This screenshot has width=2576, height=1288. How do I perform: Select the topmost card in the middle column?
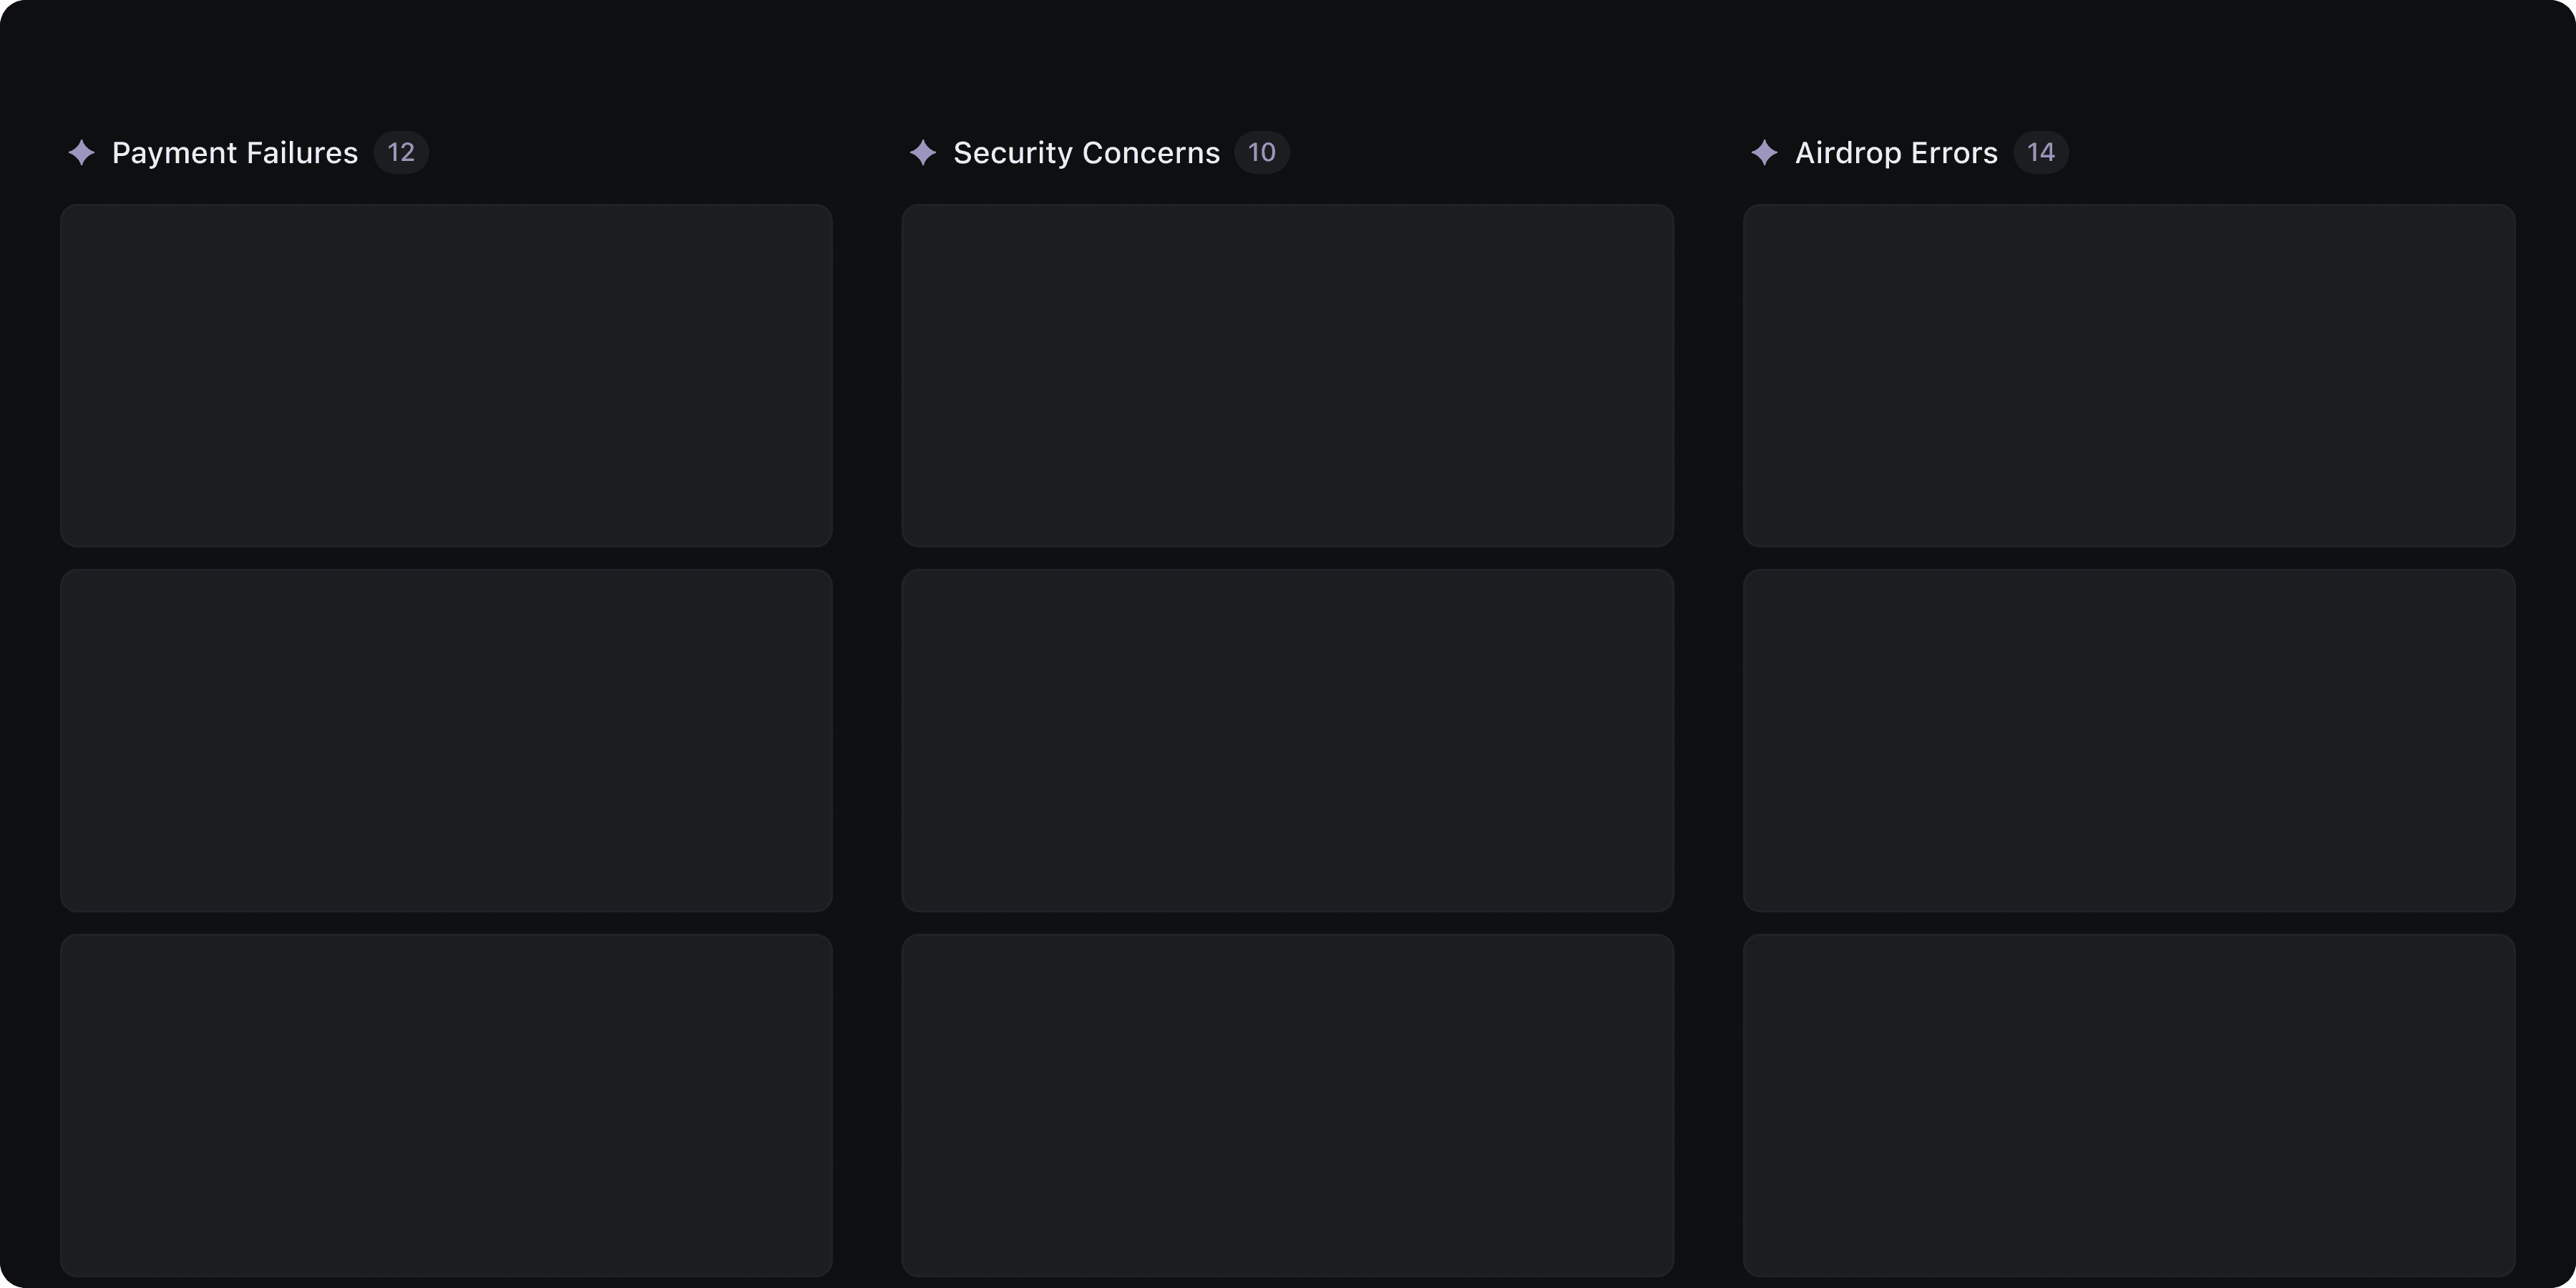coord(1287,375)
